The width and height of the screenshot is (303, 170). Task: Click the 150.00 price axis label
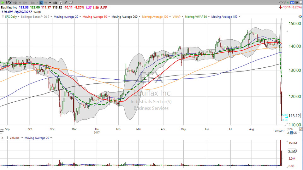295,24
